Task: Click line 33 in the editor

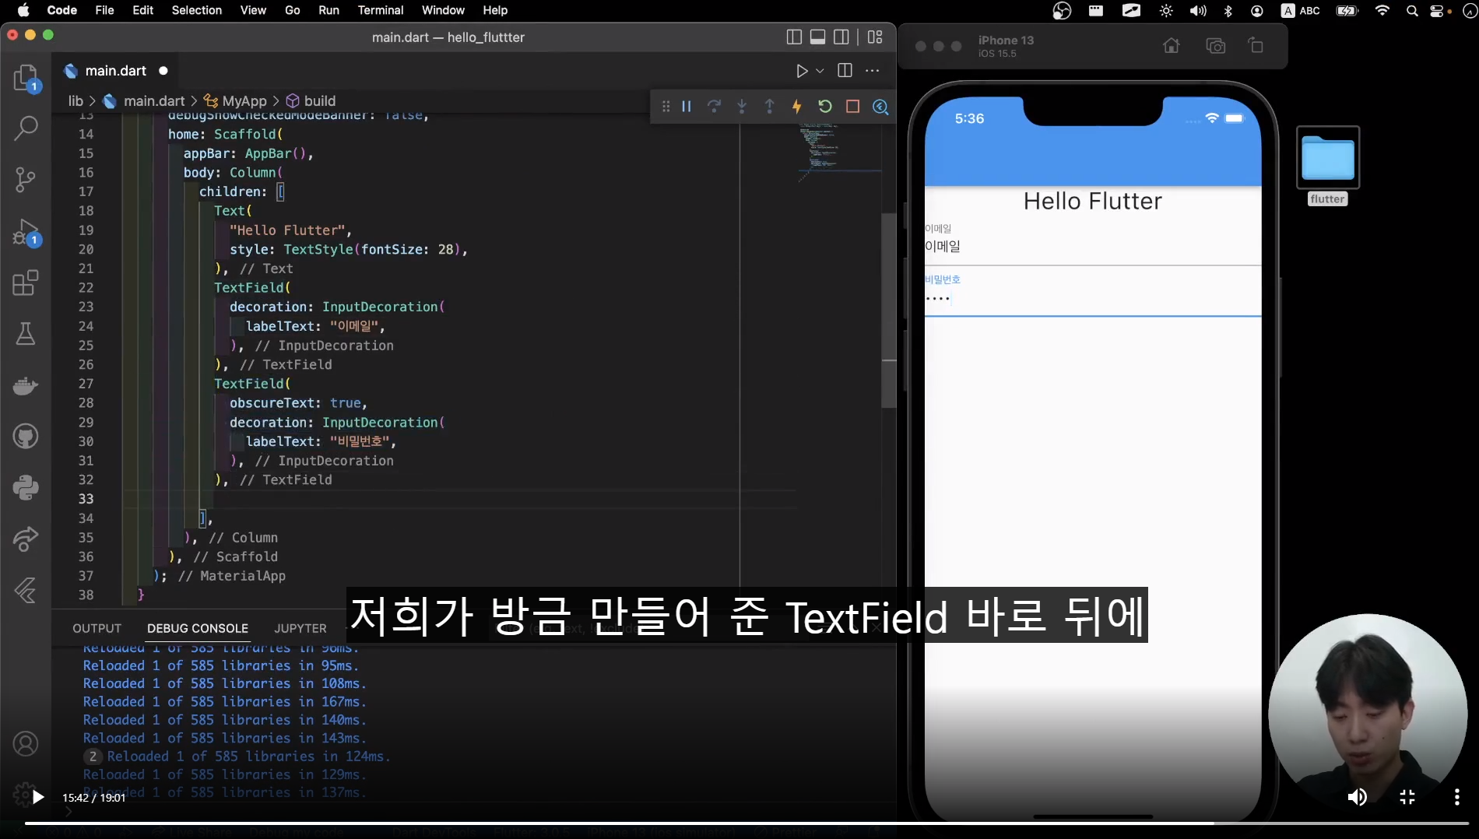Action: point(459,499)
